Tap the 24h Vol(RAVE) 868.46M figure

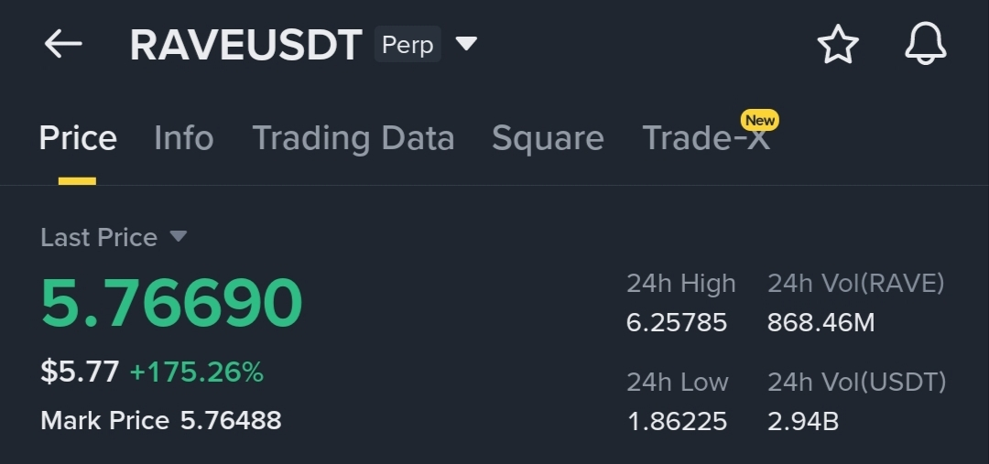pyautogui.click(x=821, y=322)
